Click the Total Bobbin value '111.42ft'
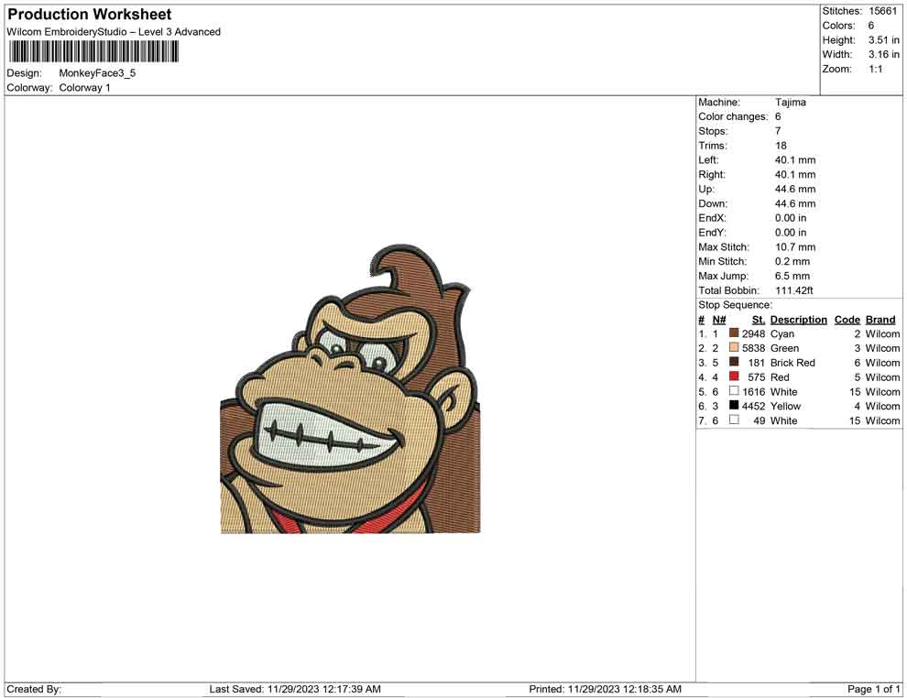This screenshot has width=907, height=698. [794, 290]
